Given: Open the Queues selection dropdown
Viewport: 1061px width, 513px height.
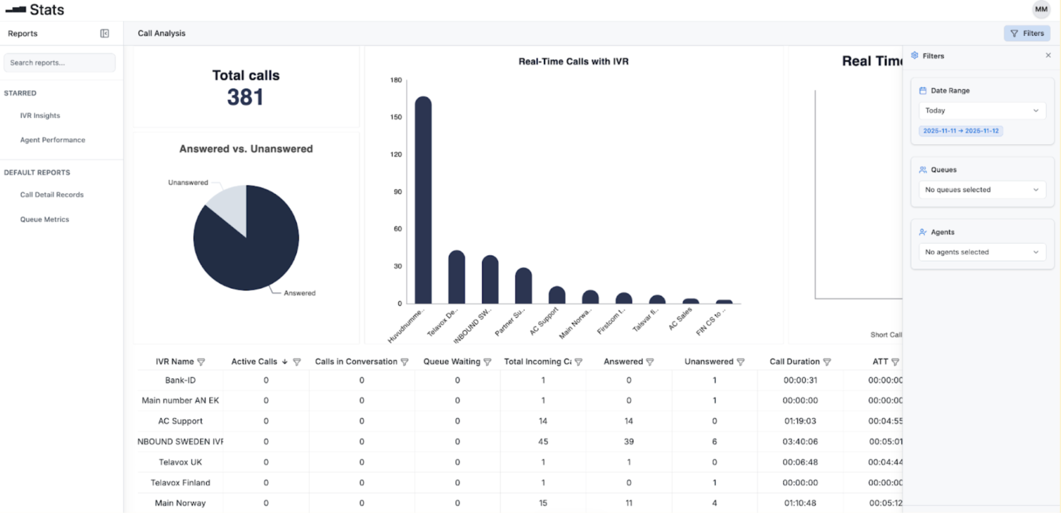Looking at the screenshot, I should pos(982,190).
